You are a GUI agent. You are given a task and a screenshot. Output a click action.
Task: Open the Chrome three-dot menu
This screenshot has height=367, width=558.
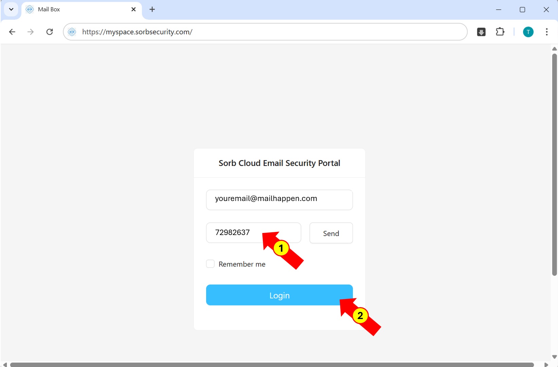pyautogui.click(x=546, y=32)
